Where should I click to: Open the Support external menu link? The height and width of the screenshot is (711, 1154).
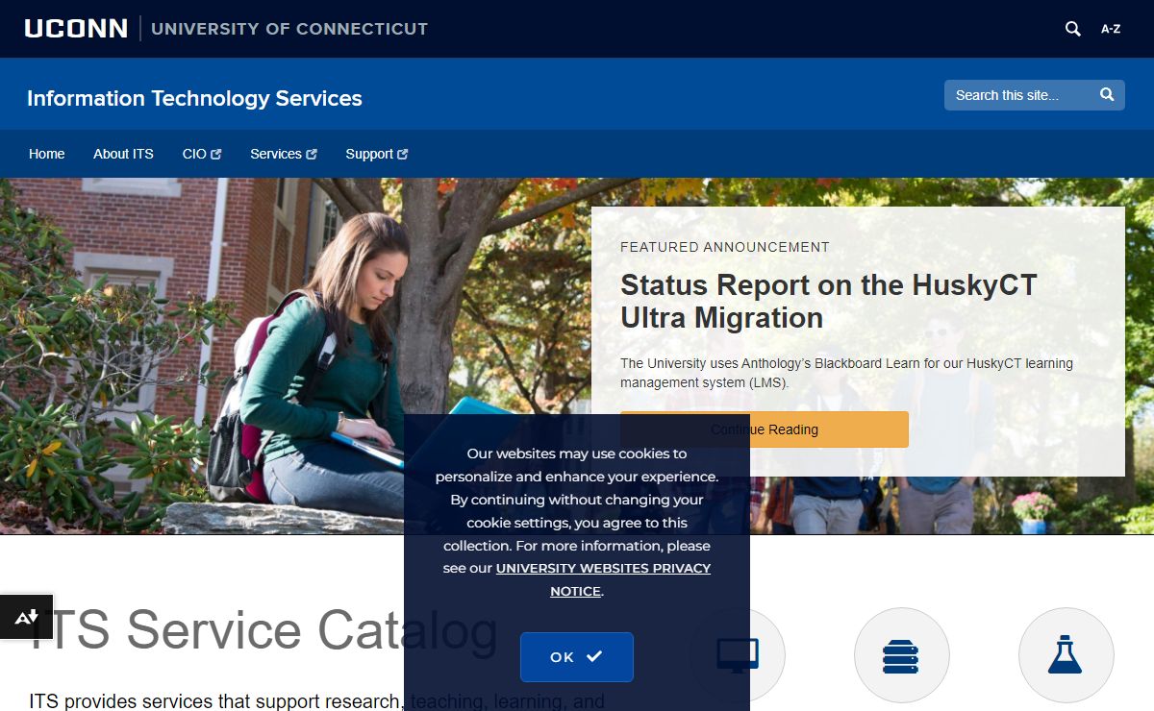[377, 154]
